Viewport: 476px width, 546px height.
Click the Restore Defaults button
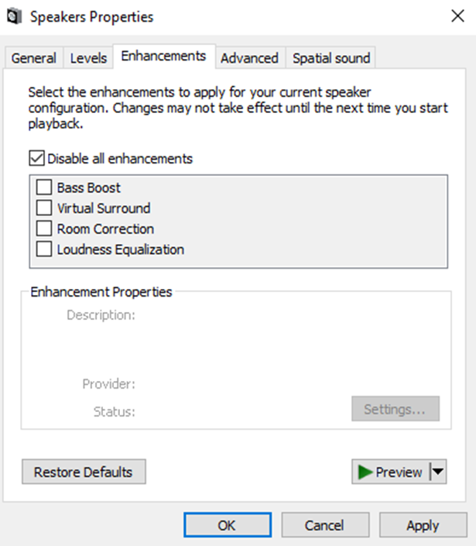(84, 472)
